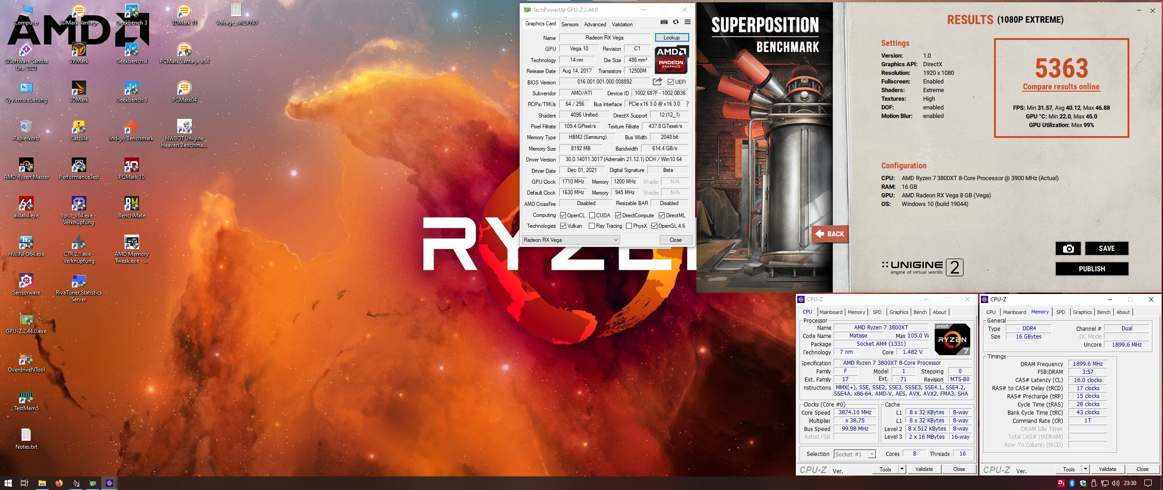Toggle the Vulkan checkbox

pyautogui.click(x=563, y=226)
